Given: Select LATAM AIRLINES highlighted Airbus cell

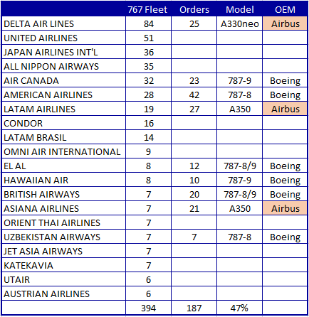Looking at the screenshot, I should (x=285, y=109).
